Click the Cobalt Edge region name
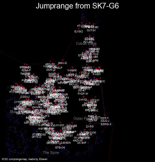 tap(86, 43)
